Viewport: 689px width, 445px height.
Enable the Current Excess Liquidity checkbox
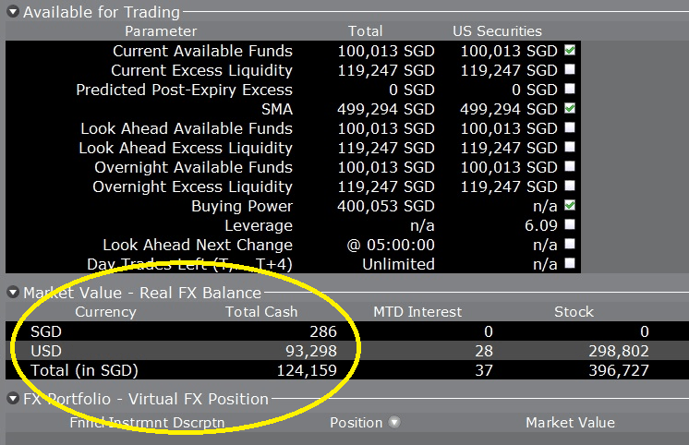(x=570, y=69)
